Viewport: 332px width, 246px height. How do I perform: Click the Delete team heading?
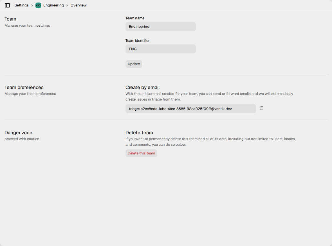coord(139,133)
